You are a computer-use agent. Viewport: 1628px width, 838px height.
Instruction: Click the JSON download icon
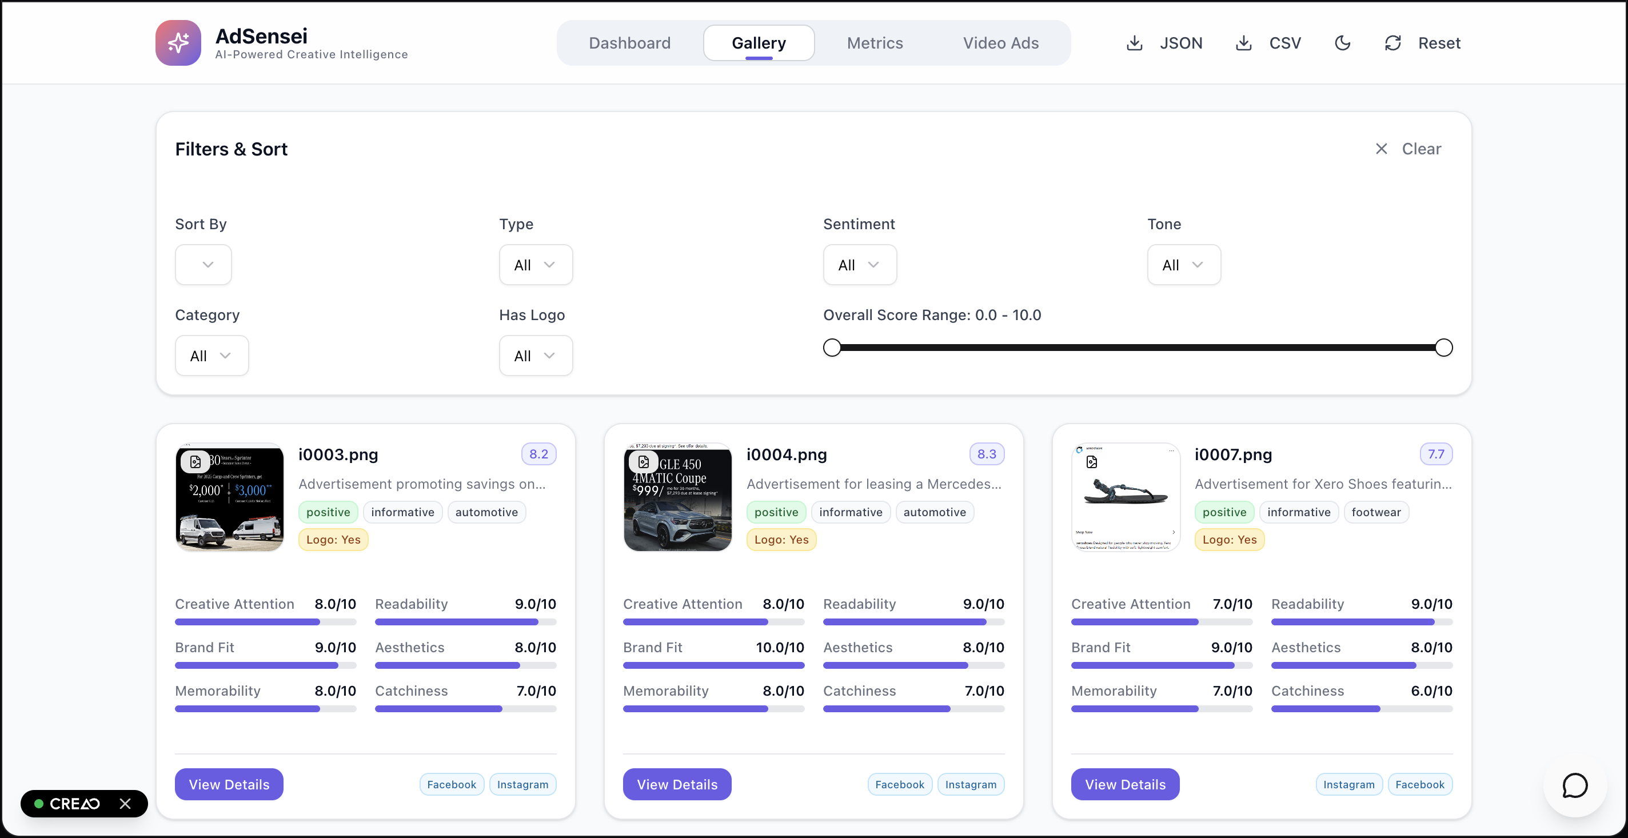[1135, 43]
